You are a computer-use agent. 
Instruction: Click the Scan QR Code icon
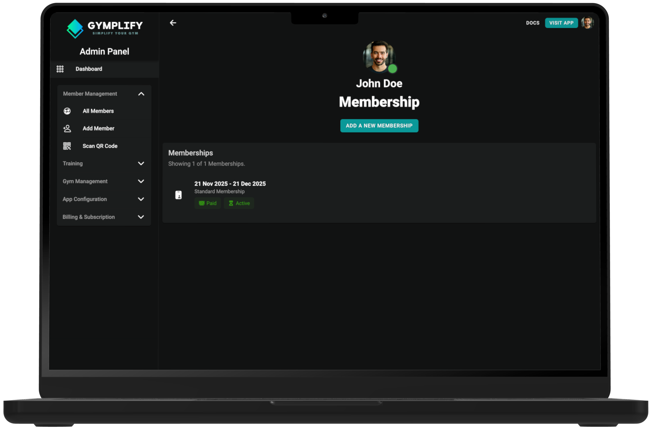pyautogui.click(x=67, y=146)
